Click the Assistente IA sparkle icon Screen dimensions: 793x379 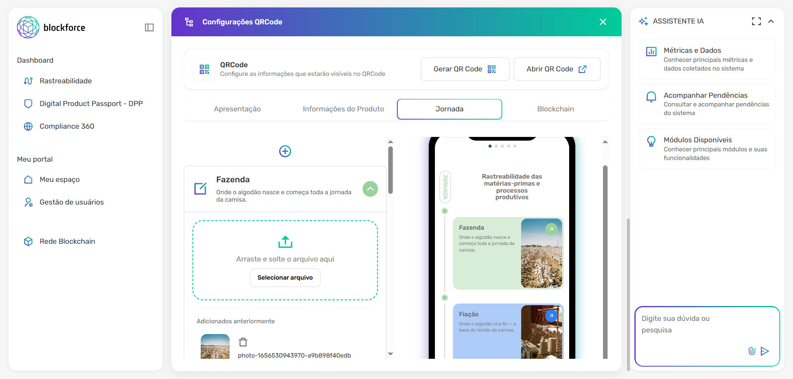pos(643,21)
